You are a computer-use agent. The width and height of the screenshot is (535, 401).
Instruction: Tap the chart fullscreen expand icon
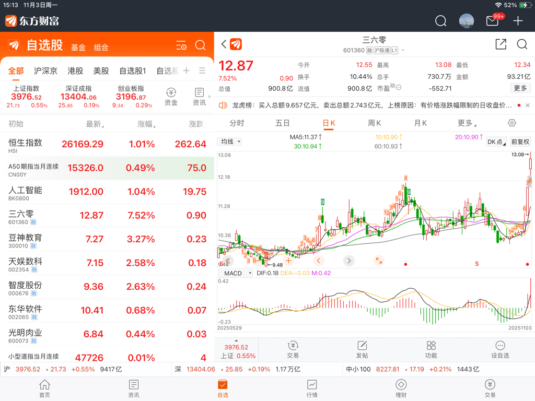pos(379,260)
